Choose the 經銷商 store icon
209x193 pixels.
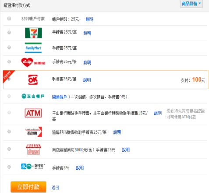[x=33, y=149]
